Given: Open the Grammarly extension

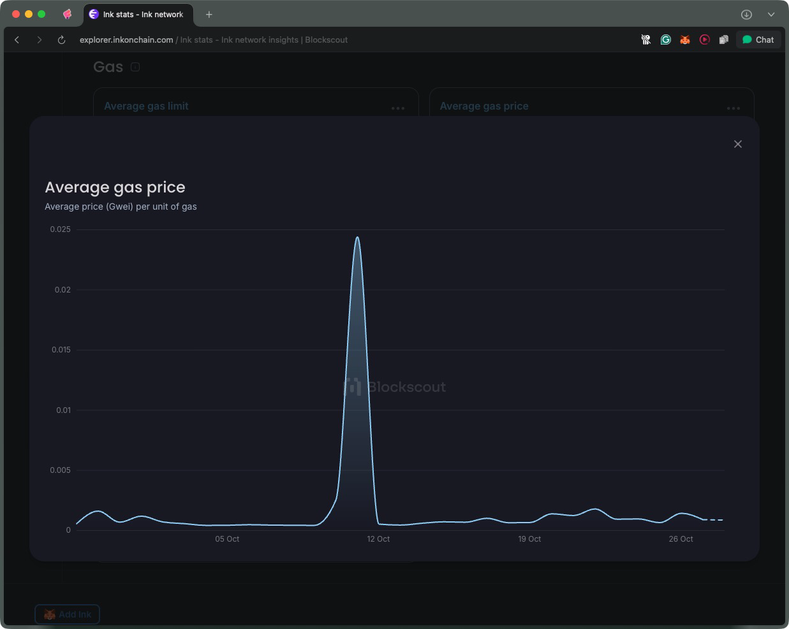Looking at the screenshot, I should (665, 40).
